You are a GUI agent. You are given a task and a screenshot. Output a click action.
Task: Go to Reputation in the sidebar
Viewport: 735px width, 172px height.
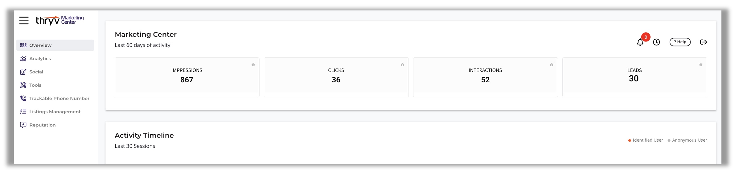point(42,125)
